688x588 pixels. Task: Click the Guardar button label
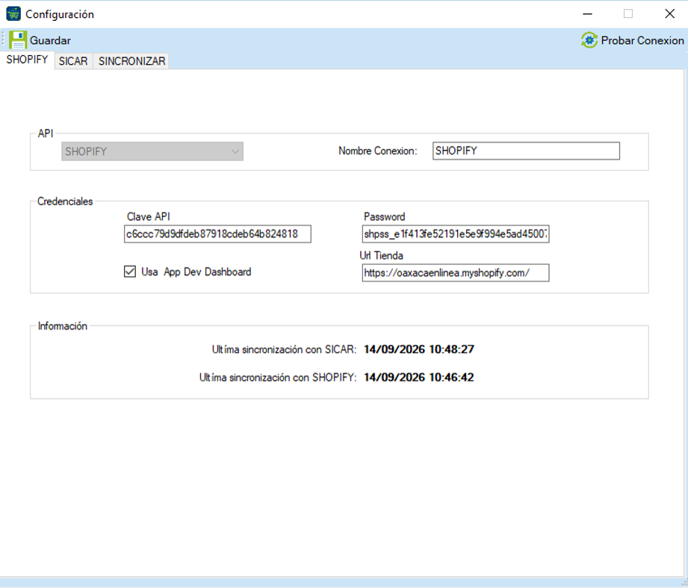pyautogui.click(x=50, y=40)
